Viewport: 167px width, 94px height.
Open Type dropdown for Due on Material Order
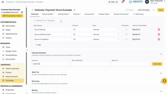pyautogui.click(x=106, y=34)
